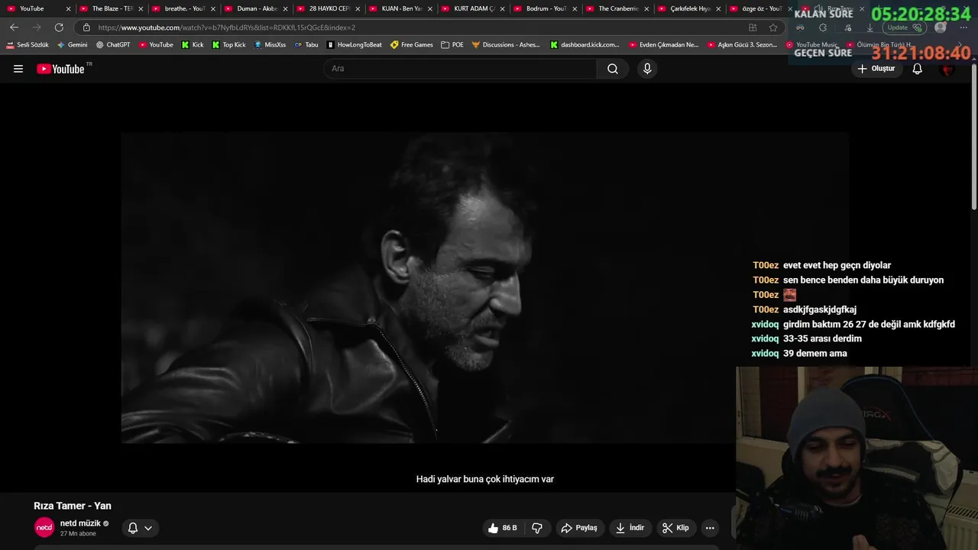Open Tabu bookmark

point(306,45)
